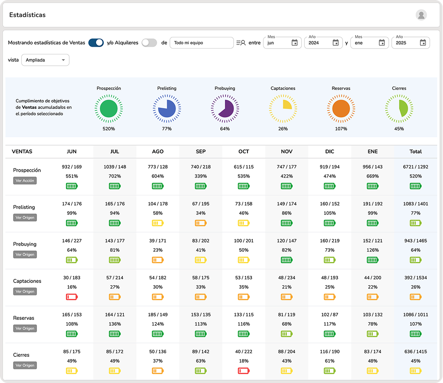Click Ver Origen button under Prelisting
The width and height of the screenshot is (443, 383).
click(x=25, y=218)
